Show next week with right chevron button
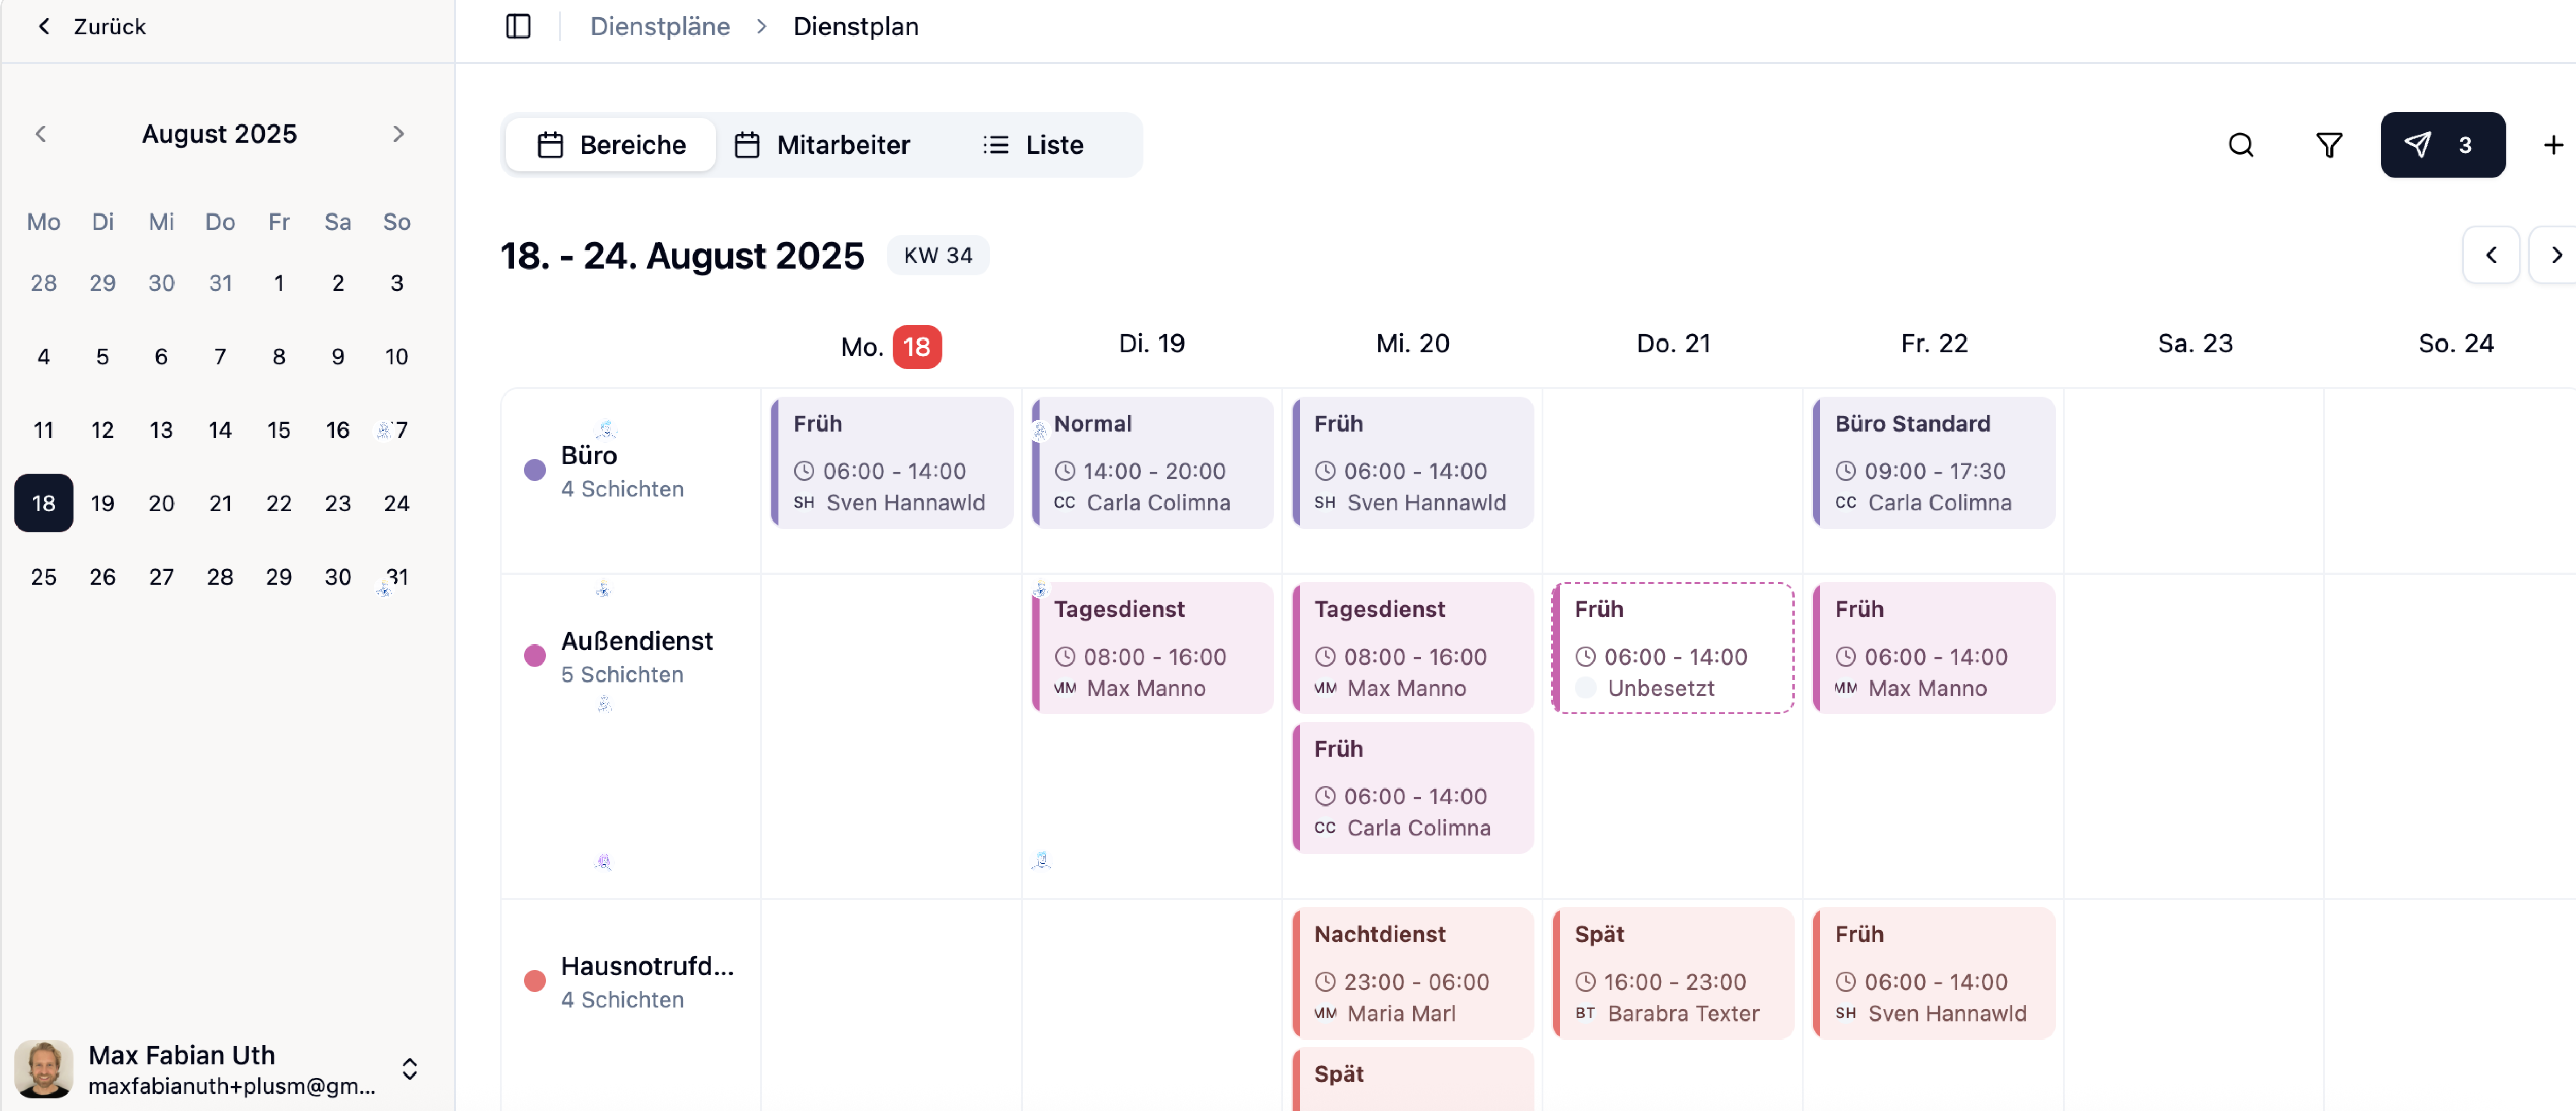The height and width of the screenshot is (1111, 2576). 2555,255
